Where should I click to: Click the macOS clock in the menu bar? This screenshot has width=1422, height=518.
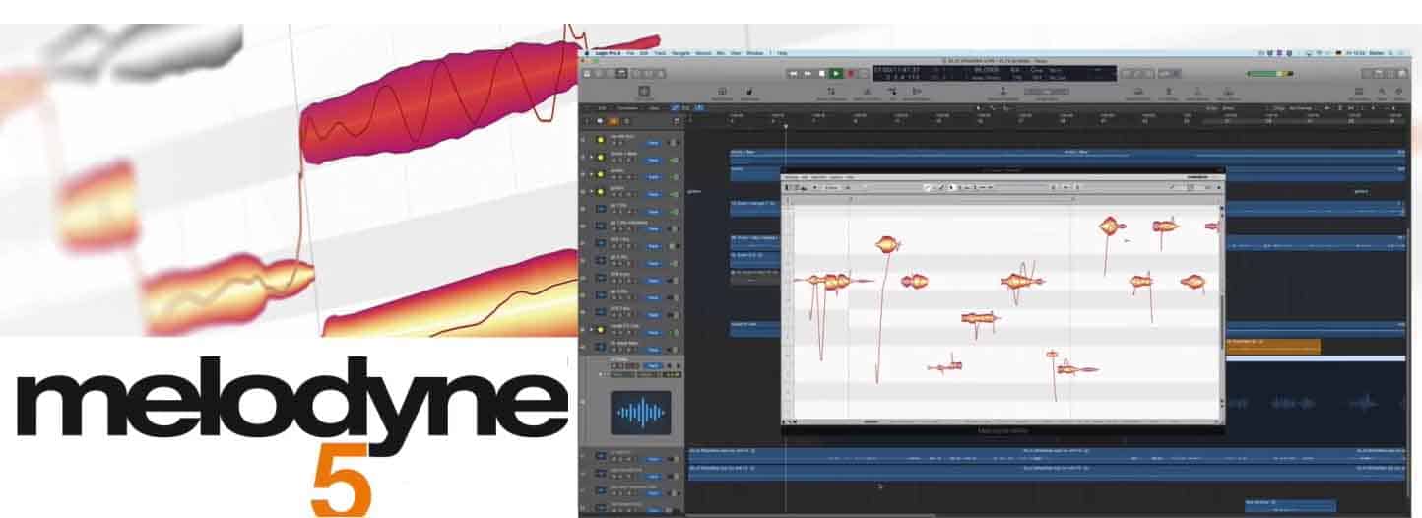pyautogui.click(x=1355, y=53)
